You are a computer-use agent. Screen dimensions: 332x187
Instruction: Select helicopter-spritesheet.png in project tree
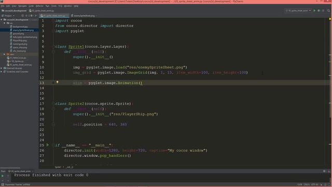[x=25, y=37]
